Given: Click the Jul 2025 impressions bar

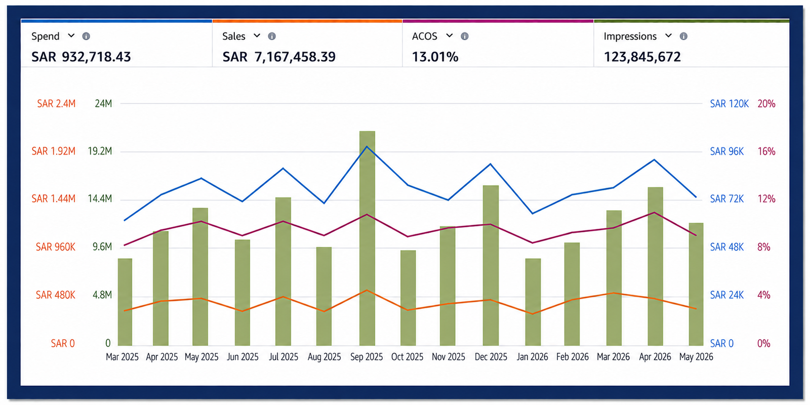Looking at the screenshot, I should pos(283,271).
